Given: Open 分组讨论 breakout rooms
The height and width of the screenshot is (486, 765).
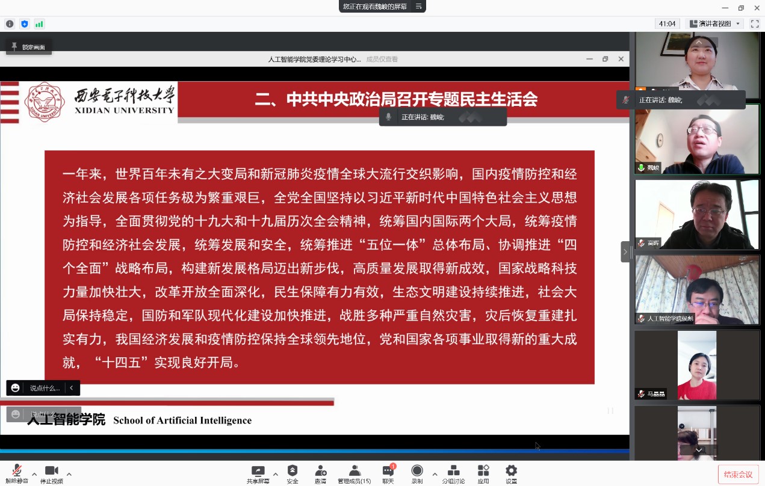Looking at the screenshot, I should click(453, 473).
